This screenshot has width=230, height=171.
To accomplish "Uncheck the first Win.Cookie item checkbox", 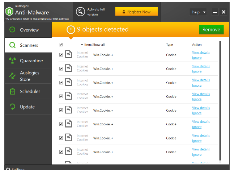I will (61, 55).
